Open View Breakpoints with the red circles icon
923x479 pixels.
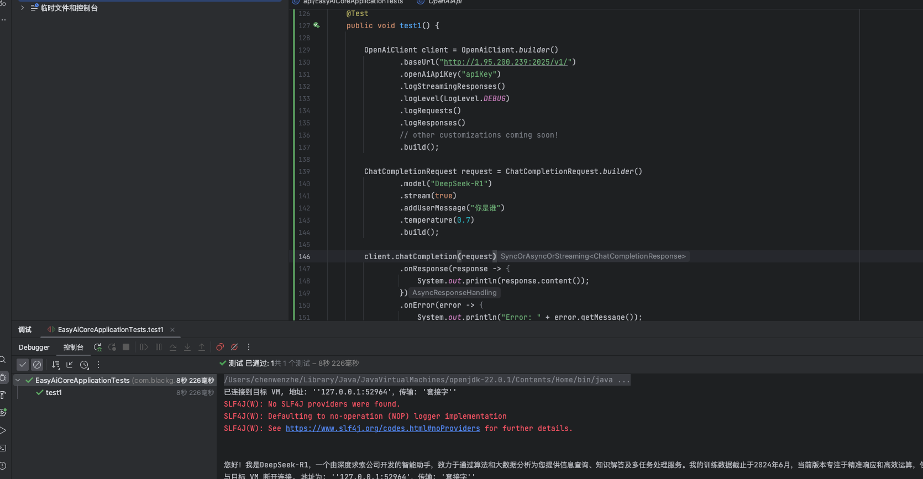(220, 347)
